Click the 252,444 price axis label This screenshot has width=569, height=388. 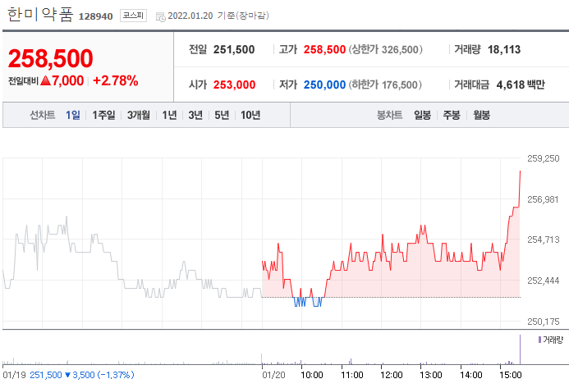coord(544,281)
